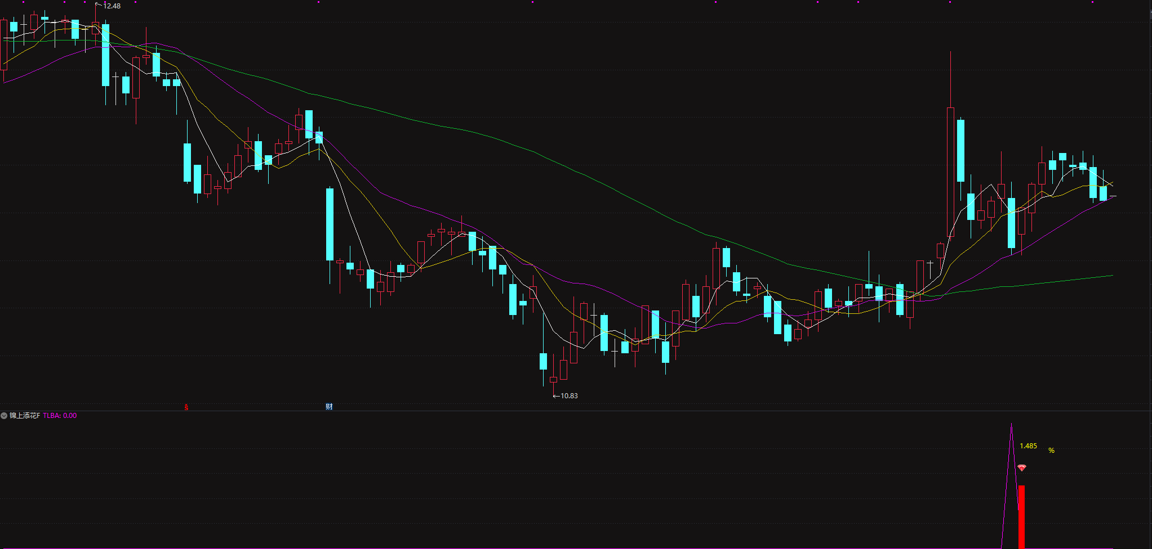Click the 锦上添花F indicator name

(x=25, y=416)
